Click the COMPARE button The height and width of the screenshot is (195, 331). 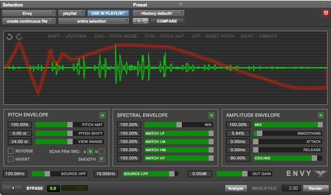167,21
